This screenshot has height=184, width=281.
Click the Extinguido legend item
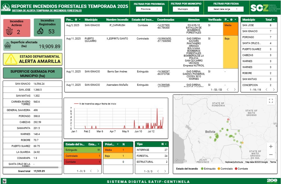point(208,169)
